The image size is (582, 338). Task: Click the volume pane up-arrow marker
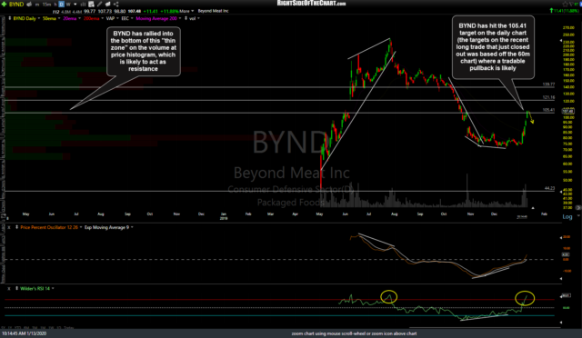pos(533,208)
